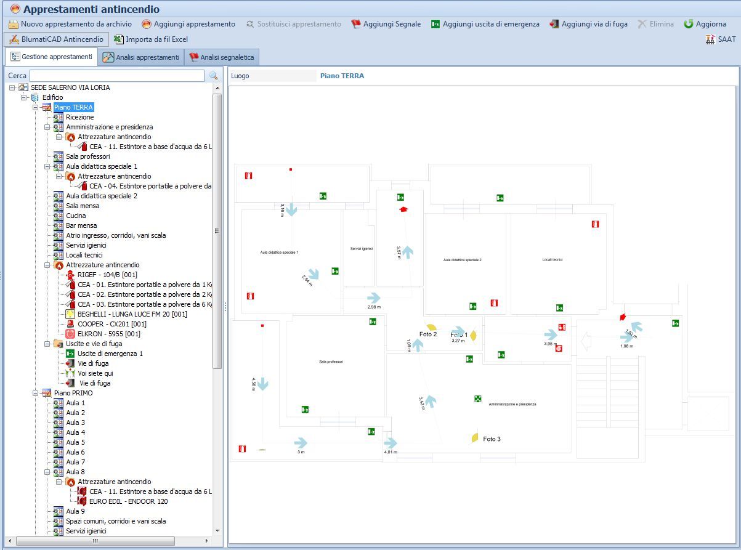Collapse the Aula 8 tree node
The width and height of the screenshot is (741, 550).
[47, 472]
